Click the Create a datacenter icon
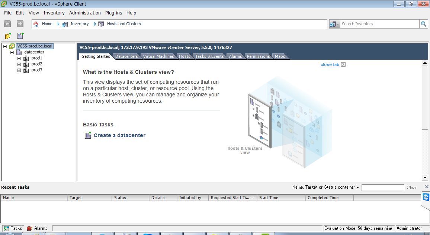This screenshot has height=235, width=430. pyautogui.click(x=88, y=135)
